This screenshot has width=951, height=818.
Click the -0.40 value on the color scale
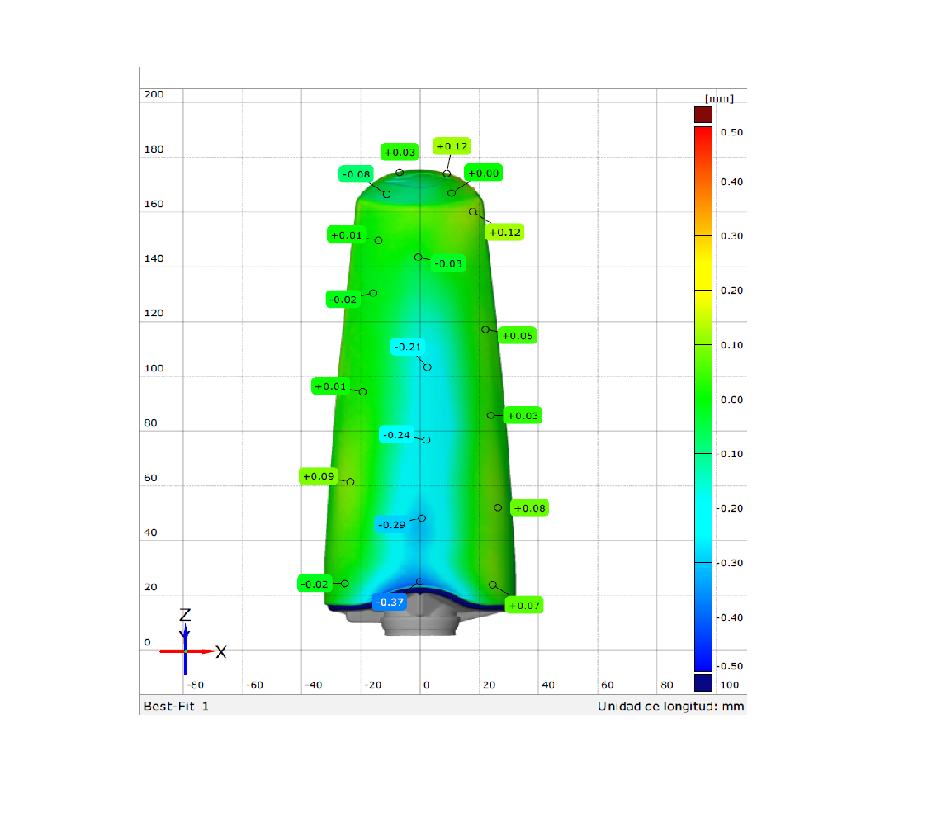(x=730, y=617)
